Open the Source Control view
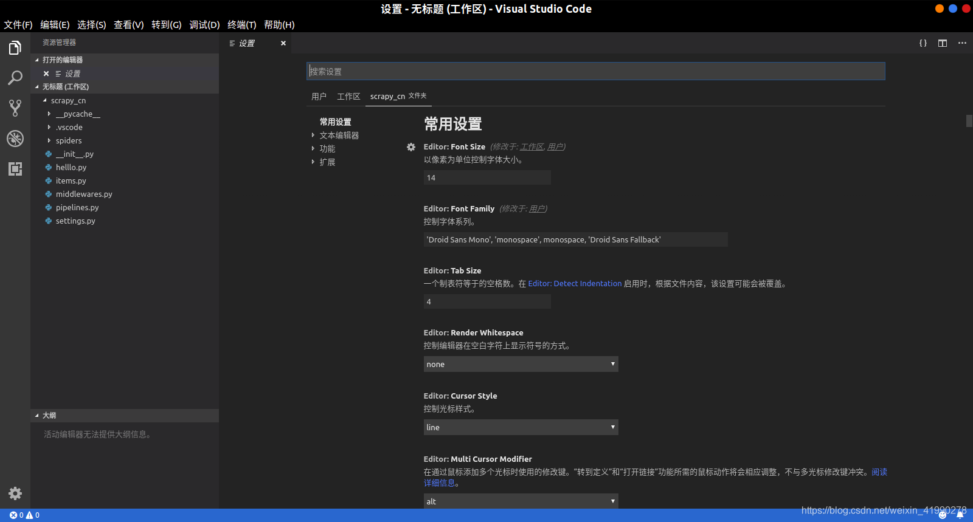Viewport: 973px width, 522px height. tap(15, 108)
